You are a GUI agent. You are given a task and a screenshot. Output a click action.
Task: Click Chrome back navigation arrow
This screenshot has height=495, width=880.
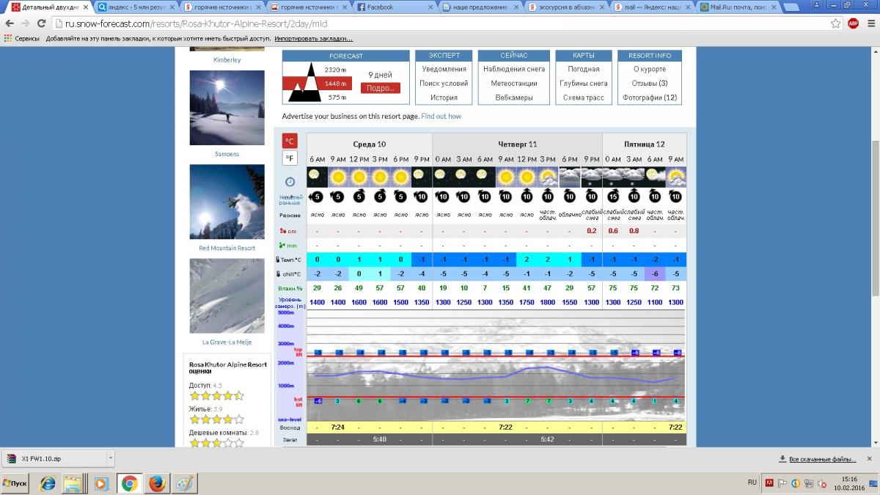click(x=9, y=23)
